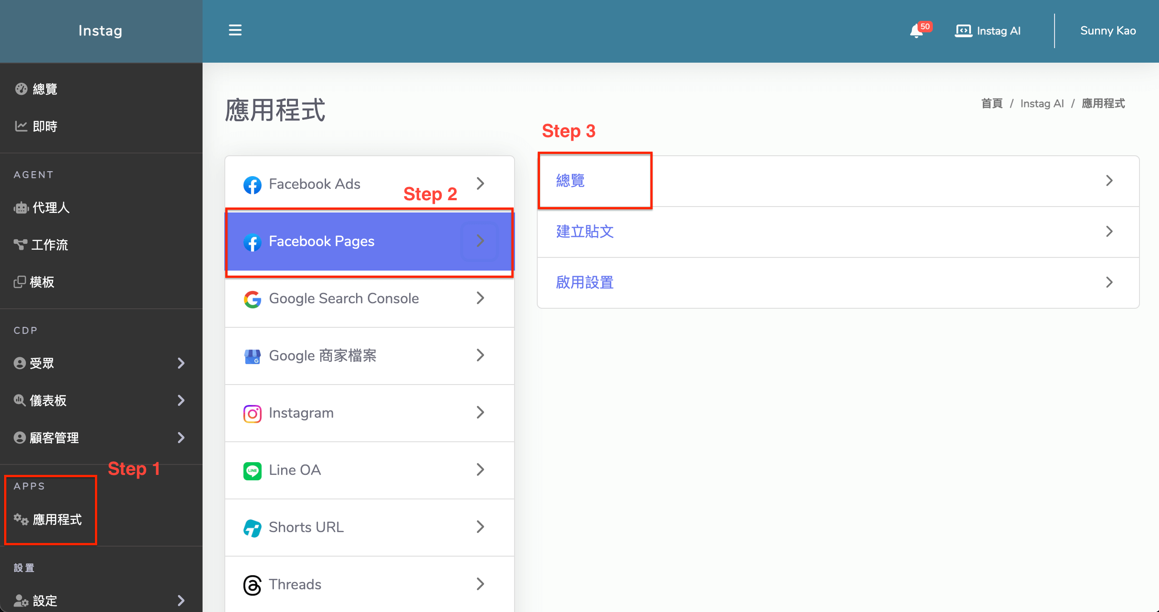Expand the 儀表板 sidebar submenu
Image resolution: width=1159 pixels, height=612 pixels.
(181, 400)
